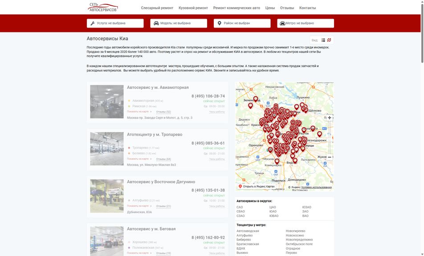Image resolution: width=424 pixels, height=256 pixels.
Task: Open Октябрьское поле metro service centers
Action: click(x=299, y=244)
